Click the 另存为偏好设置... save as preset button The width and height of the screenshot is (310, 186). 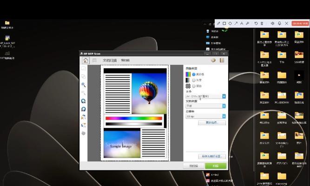tap(212, 156)
